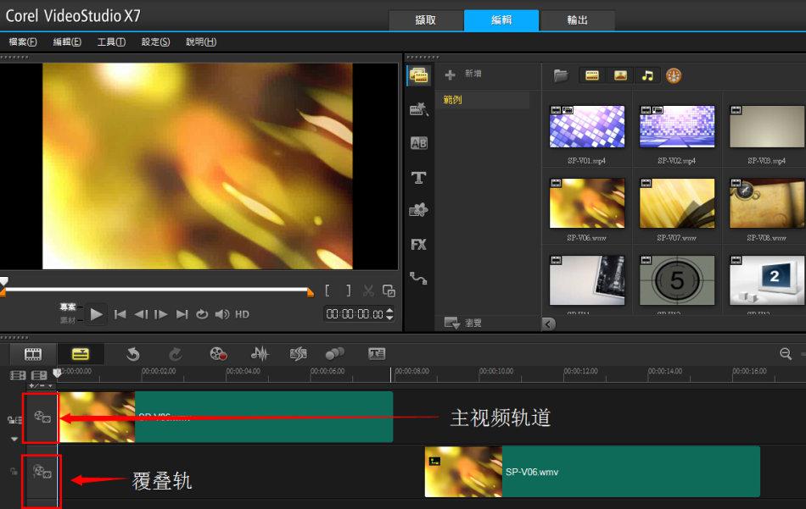Click the 新增 add folder button
Image resolution: width=806 pixels, height=509 pixels.
pos(465,75)
